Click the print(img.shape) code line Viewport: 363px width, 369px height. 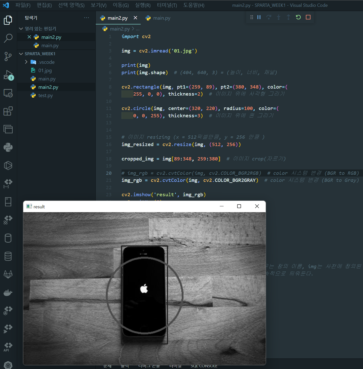coord(145,72)
